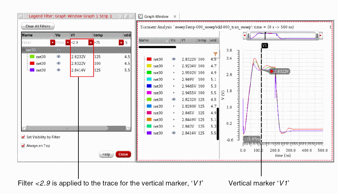338x194 pixels.
Task: Open the Vis filter dropdown arrow
Action: click(x=67, y=42)
